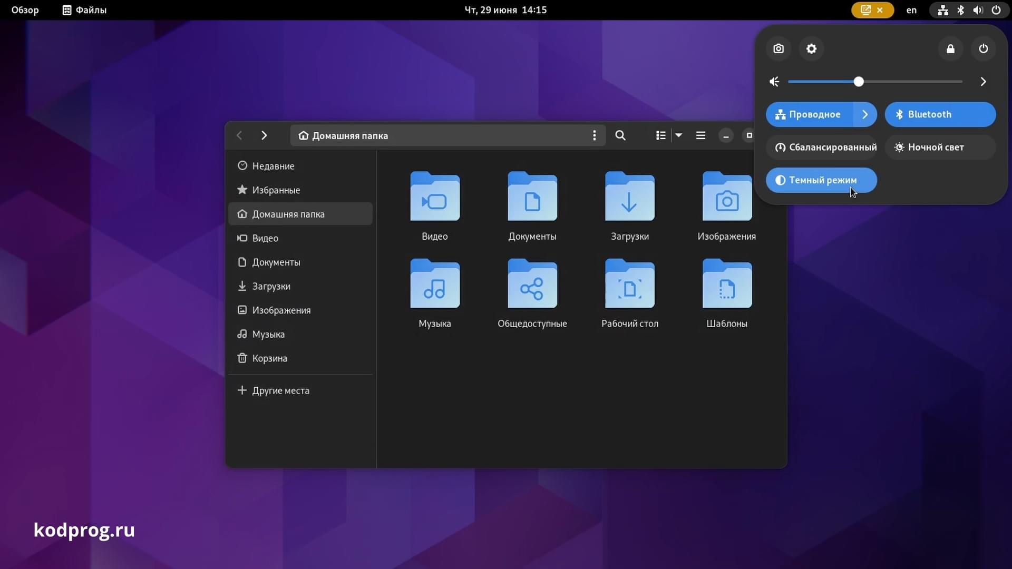Click the network icon in top bar
Screen dimensions: 1012x569
[x=943, y=10]
